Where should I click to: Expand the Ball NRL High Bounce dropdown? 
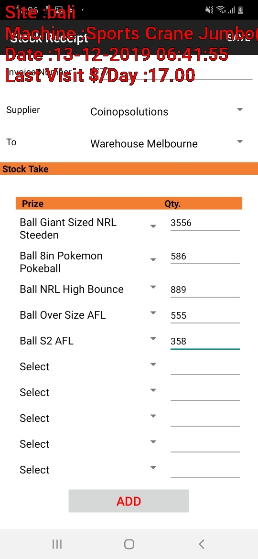(x=88, y=289)
